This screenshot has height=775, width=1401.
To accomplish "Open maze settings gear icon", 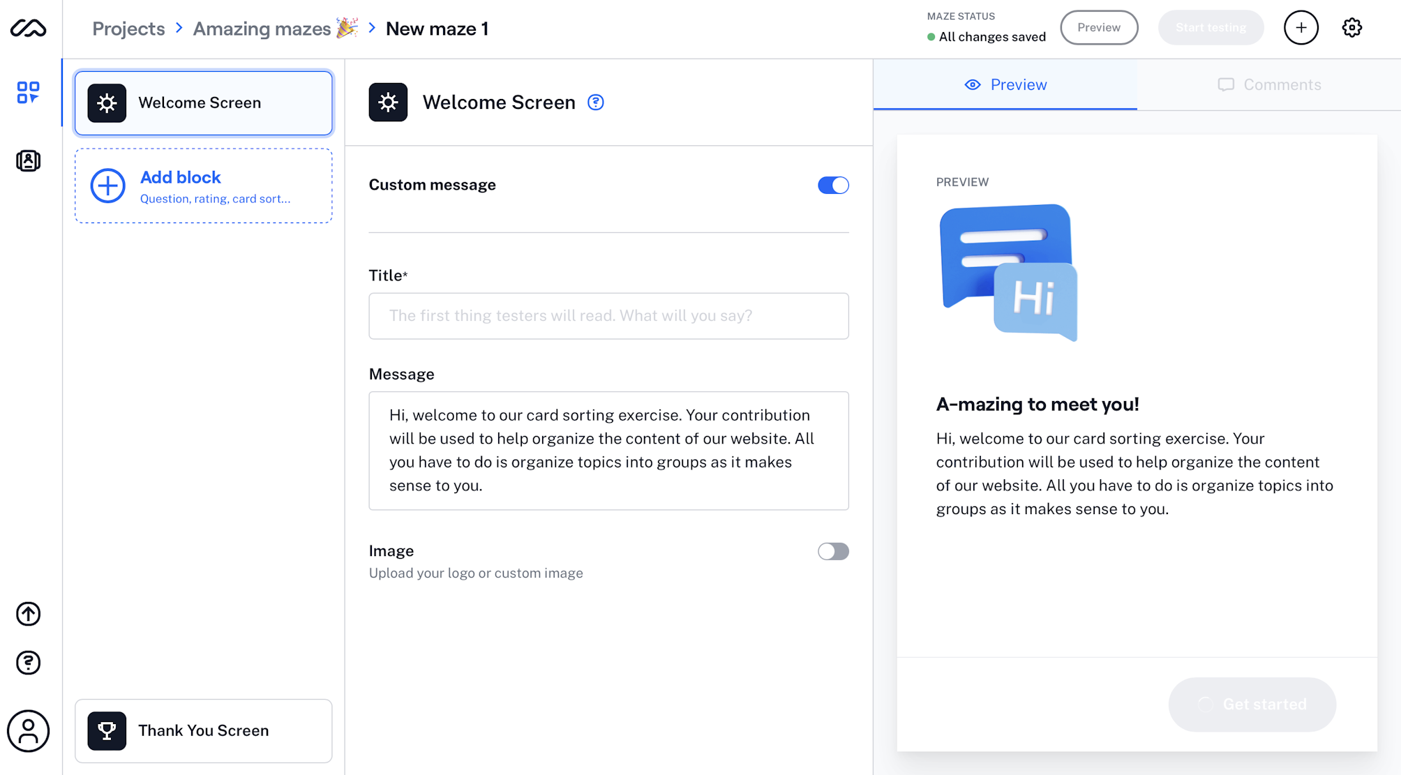I will (x=1351, y=28).
